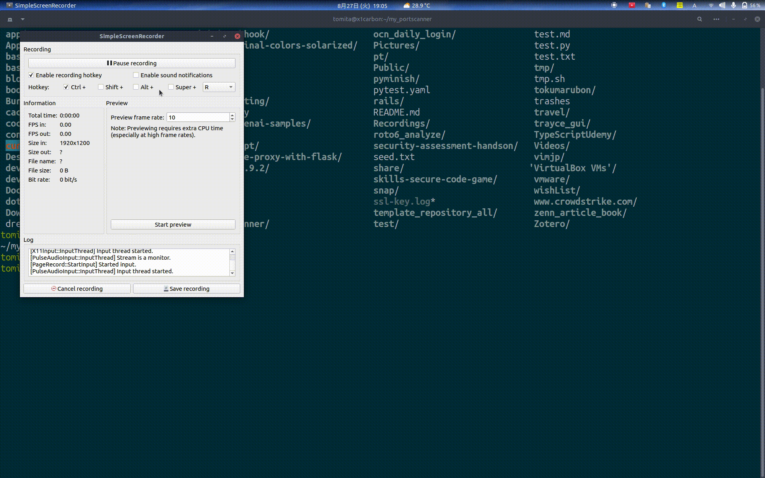The width and height of the screenshot is (765, 478).
Task: Maximize the SimpleScreenRecorder dialog
Action: (x=225, y=36)
